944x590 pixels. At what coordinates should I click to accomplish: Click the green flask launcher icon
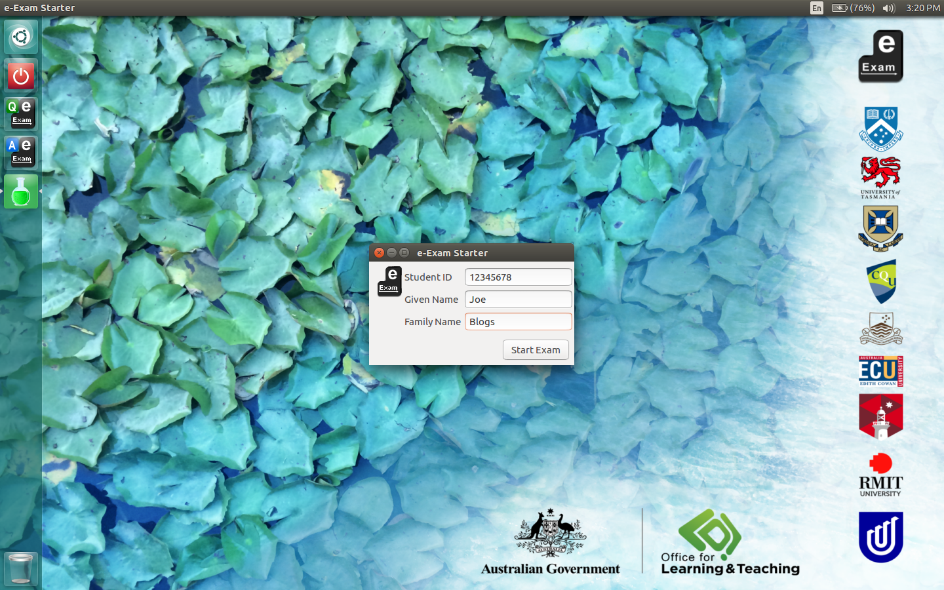[21, 191]
